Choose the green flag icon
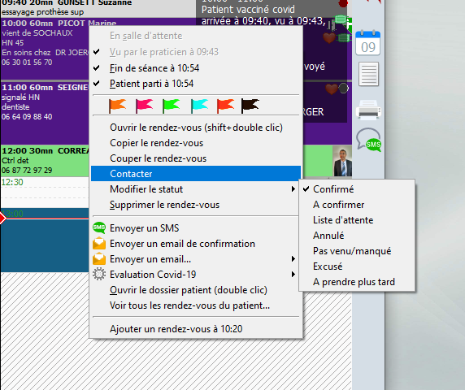The height and width of the screenshot is (390, 465). point(171,106)
